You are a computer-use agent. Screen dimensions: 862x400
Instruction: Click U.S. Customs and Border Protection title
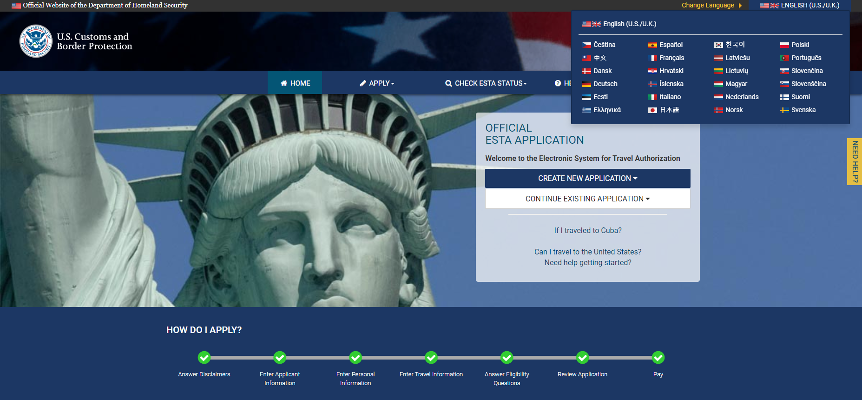(x=94, y=41)
